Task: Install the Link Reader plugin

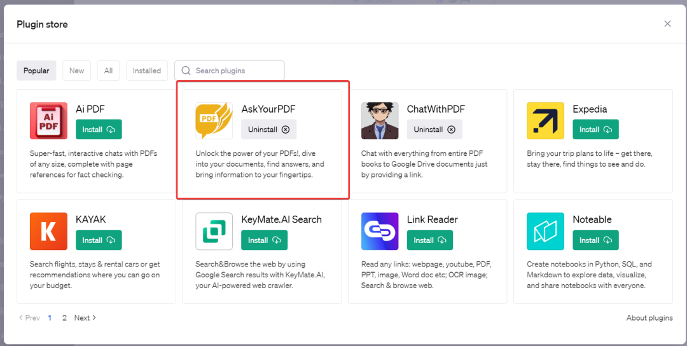Action: (x=430, y=240)
